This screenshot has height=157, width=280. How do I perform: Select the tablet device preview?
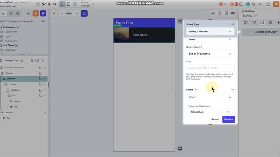69,4
